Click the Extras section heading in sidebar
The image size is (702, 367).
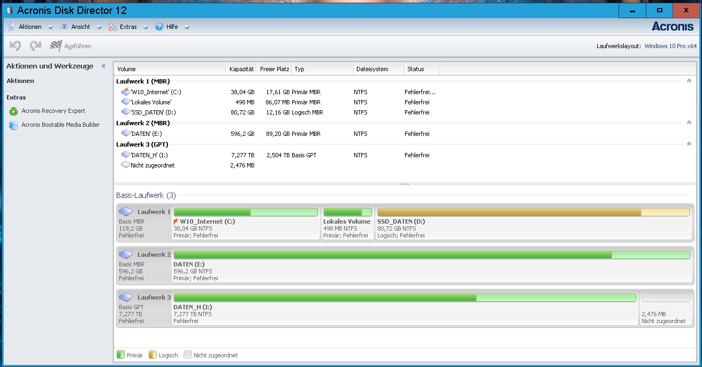16,97
